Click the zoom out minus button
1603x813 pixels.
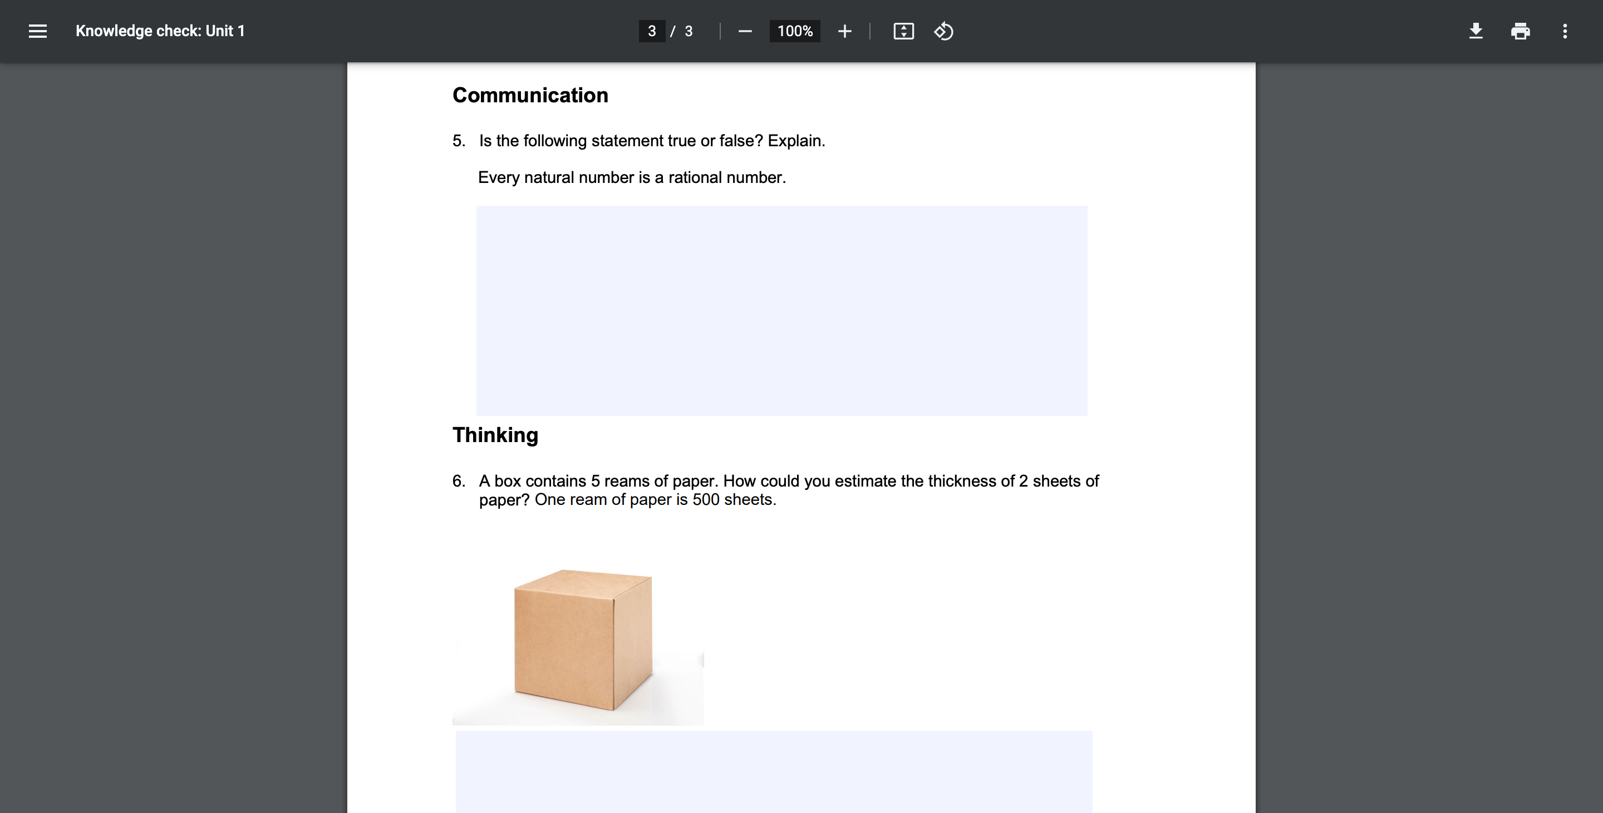click(x=745, y=31)
